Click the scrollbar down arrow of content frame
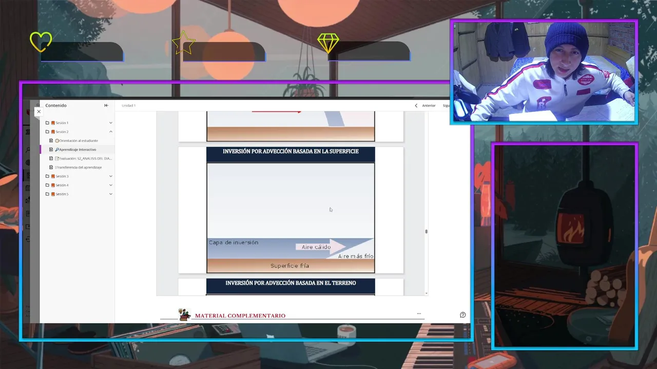Image resolution: width=657 pixels, height=369 pixels. (x=426, y=293)
